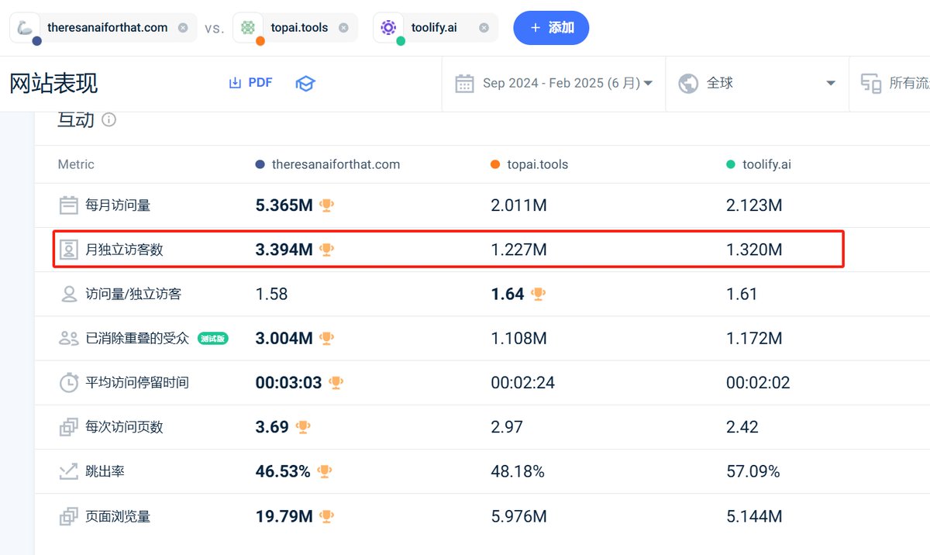The width and height of the screenshot is (930, 555).
Task: Click the 页面浏览量 pages icon
Action: (x=69, y=515)
